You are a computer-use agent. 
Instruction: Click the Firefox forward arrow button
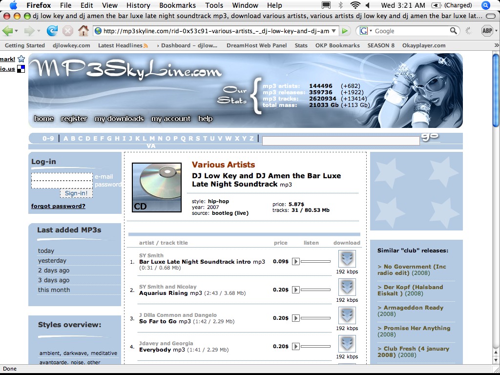29,31
